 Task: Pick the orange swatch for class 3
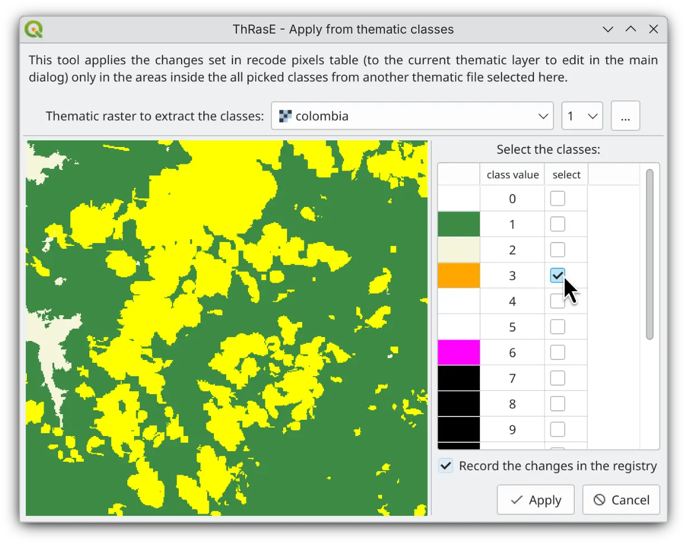[459, 276]
